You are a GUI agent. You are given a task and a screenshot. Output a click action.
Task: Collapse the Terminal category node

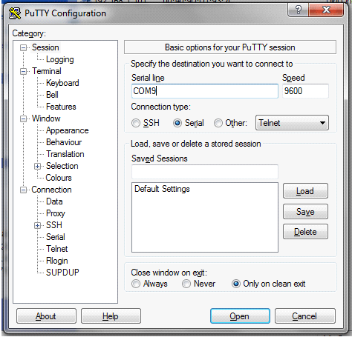coord(23,72)
